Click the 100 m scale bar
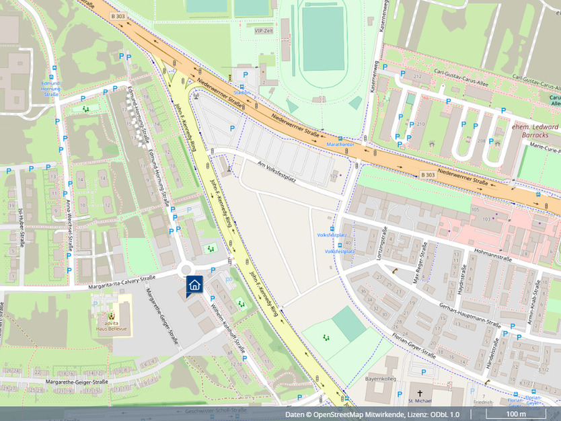 click(516, 414)
